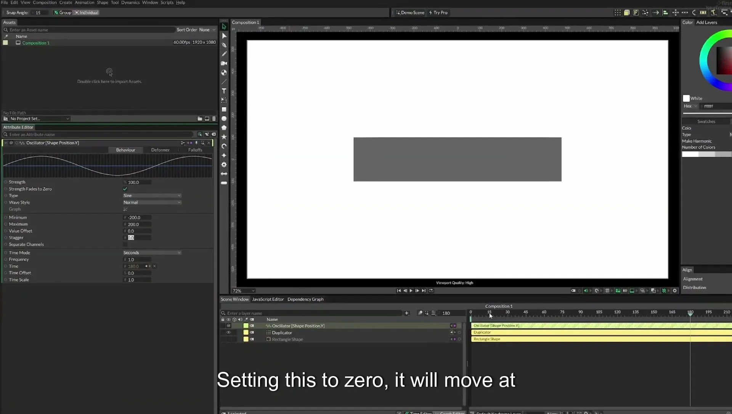Image resolution: width=732 pixels, height=414 pixels.
Task: Select the arrow Select tool
Action: (224, 27)
